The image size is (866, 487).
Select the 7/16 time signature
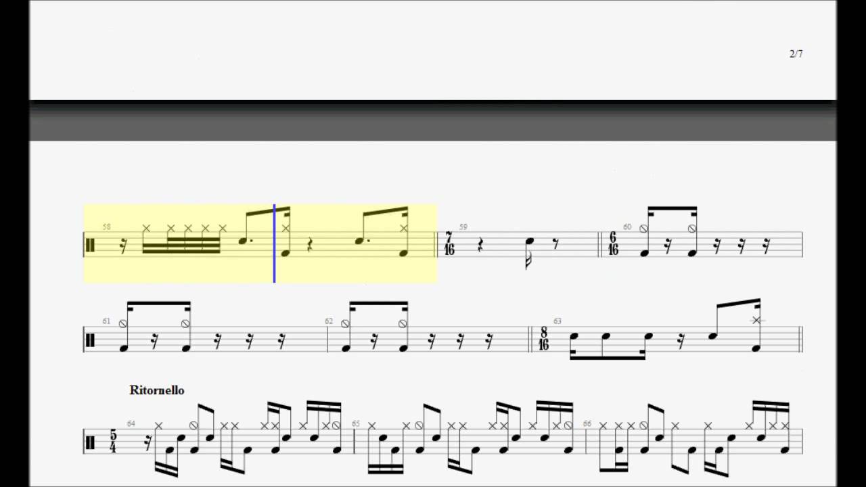[449, 244]
